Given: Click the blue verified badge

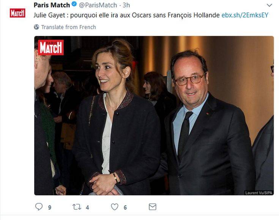Looking at the screenshot, I should coord(74,5).
